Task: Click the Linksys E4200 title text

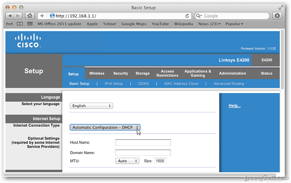Action: tap(234, 60)
